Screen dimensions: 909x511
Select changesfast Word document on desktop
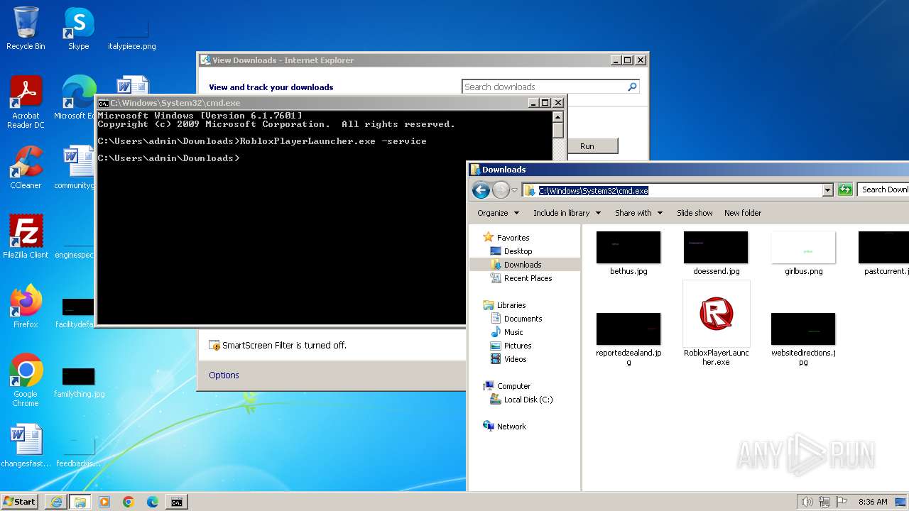point(26,446)
